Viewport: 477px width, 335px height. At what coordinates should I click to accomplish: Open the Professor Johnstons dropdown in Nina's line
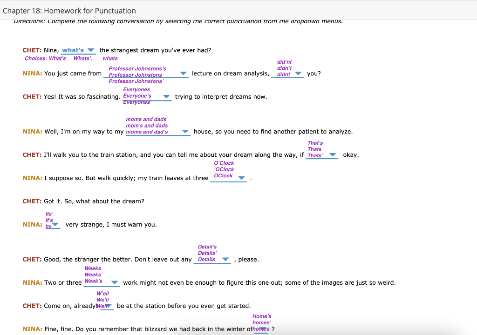(184, 74)
